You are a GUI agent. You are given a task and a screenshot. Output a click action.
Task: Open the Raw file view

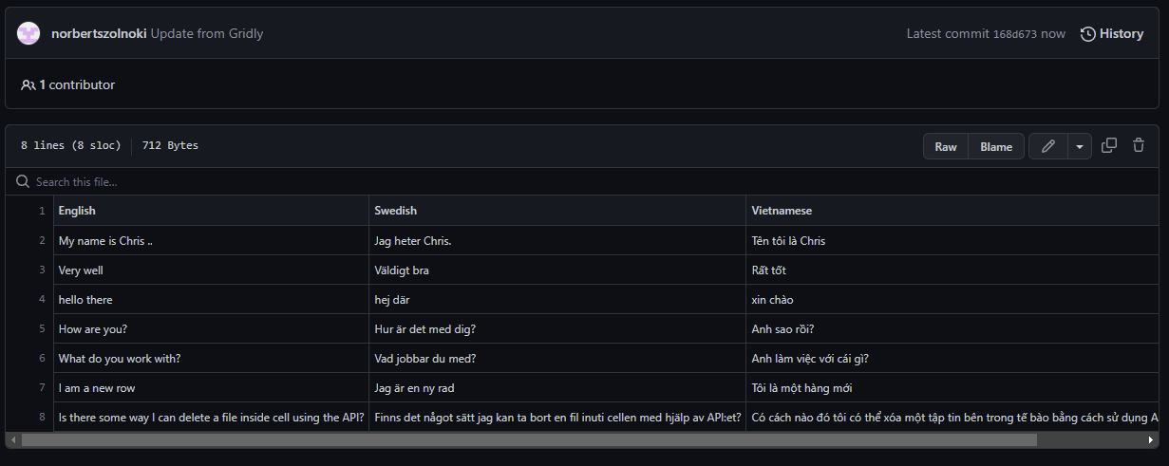tap(946, 146)
